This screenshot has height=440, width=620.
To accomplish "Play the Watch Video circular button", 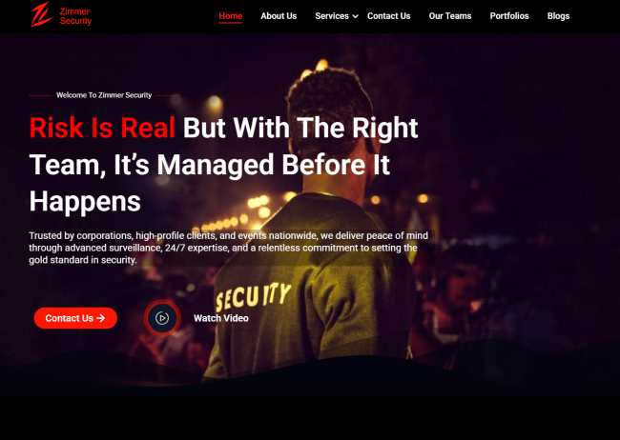I will (x=162, y=318).
